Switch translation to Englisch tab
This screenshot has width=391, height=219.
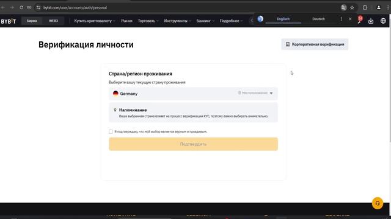point(283,19)
